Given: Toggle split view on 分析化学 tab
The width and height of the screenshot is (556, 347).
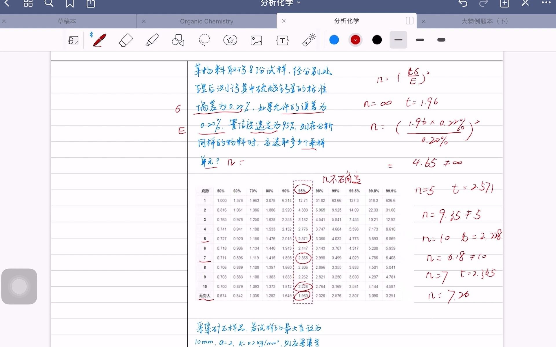Looking at the screenshot, I should click(409, 21).
